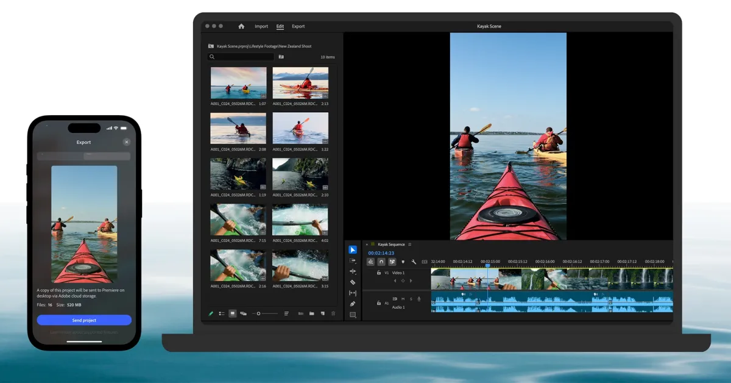Screen dimensions: 731x383
Task: Open the Export tab
Action: [298, 26]
